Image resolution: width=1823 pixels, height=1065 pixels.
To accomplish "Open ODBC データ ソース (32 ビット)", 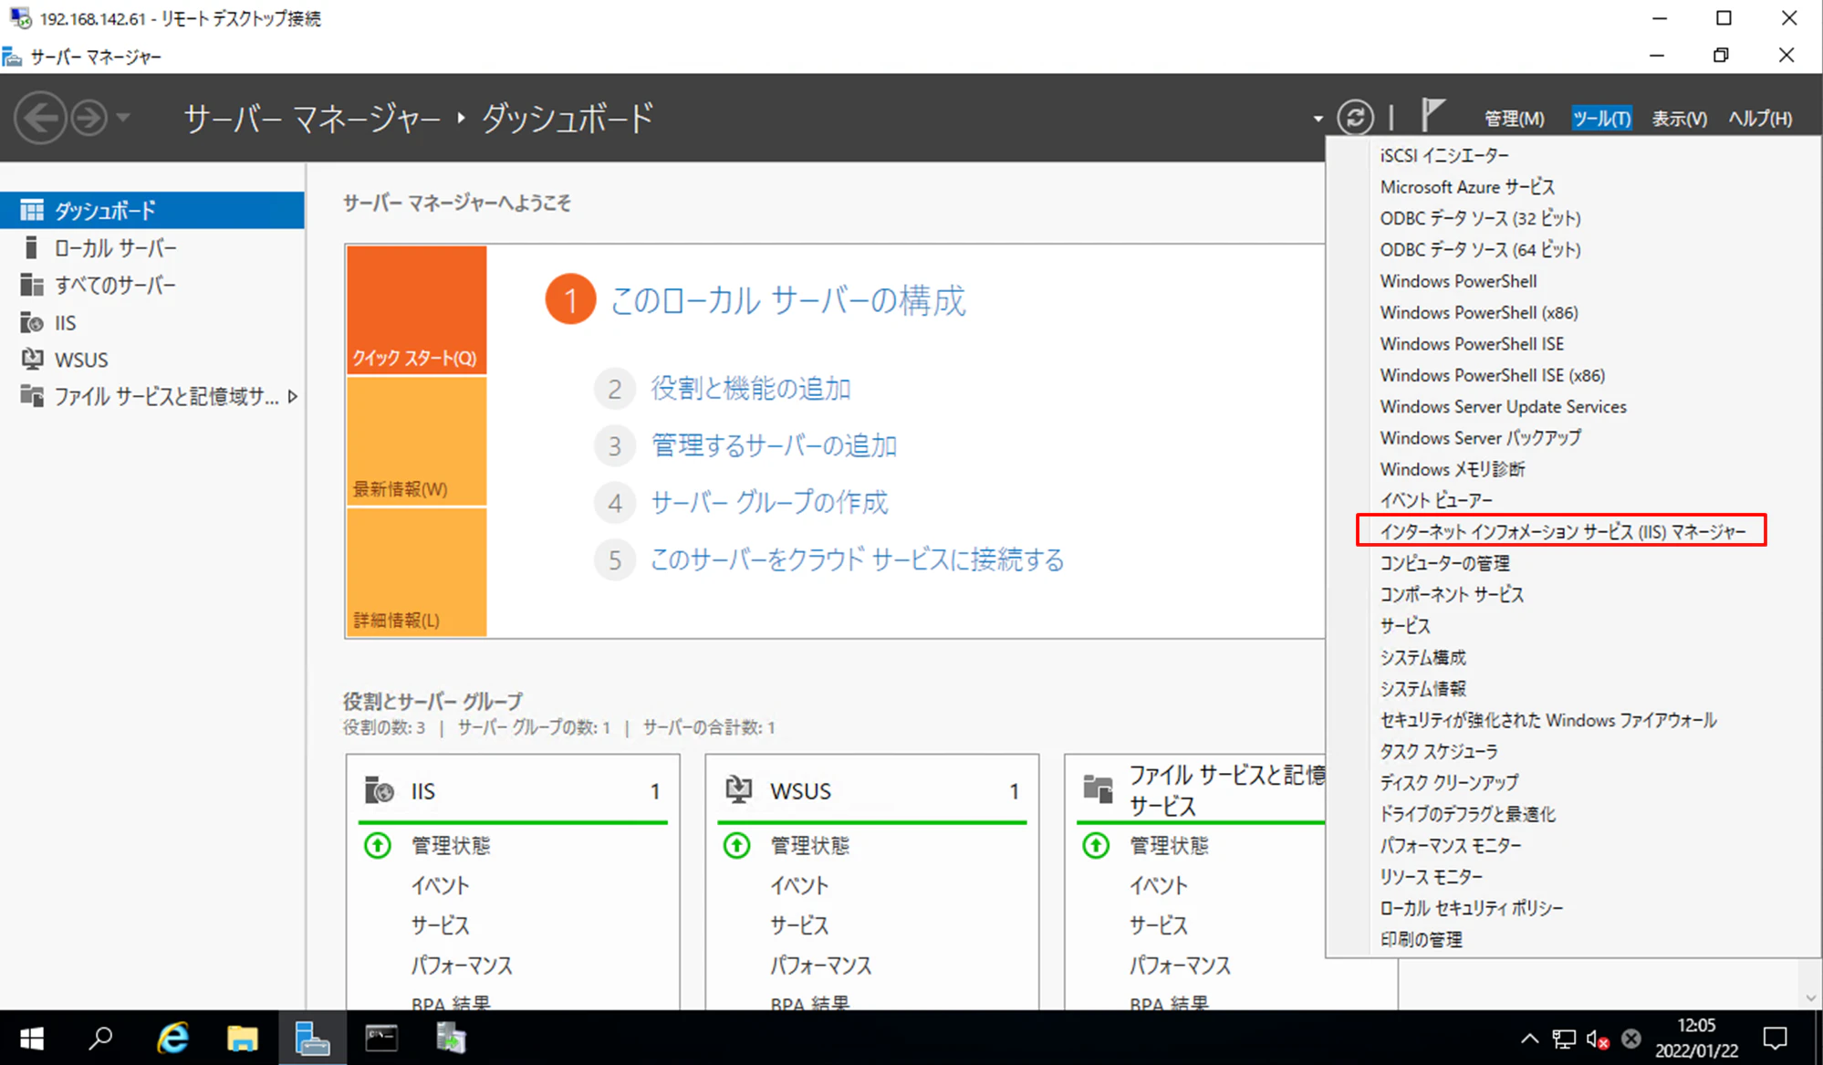I will click(1480, 218).
